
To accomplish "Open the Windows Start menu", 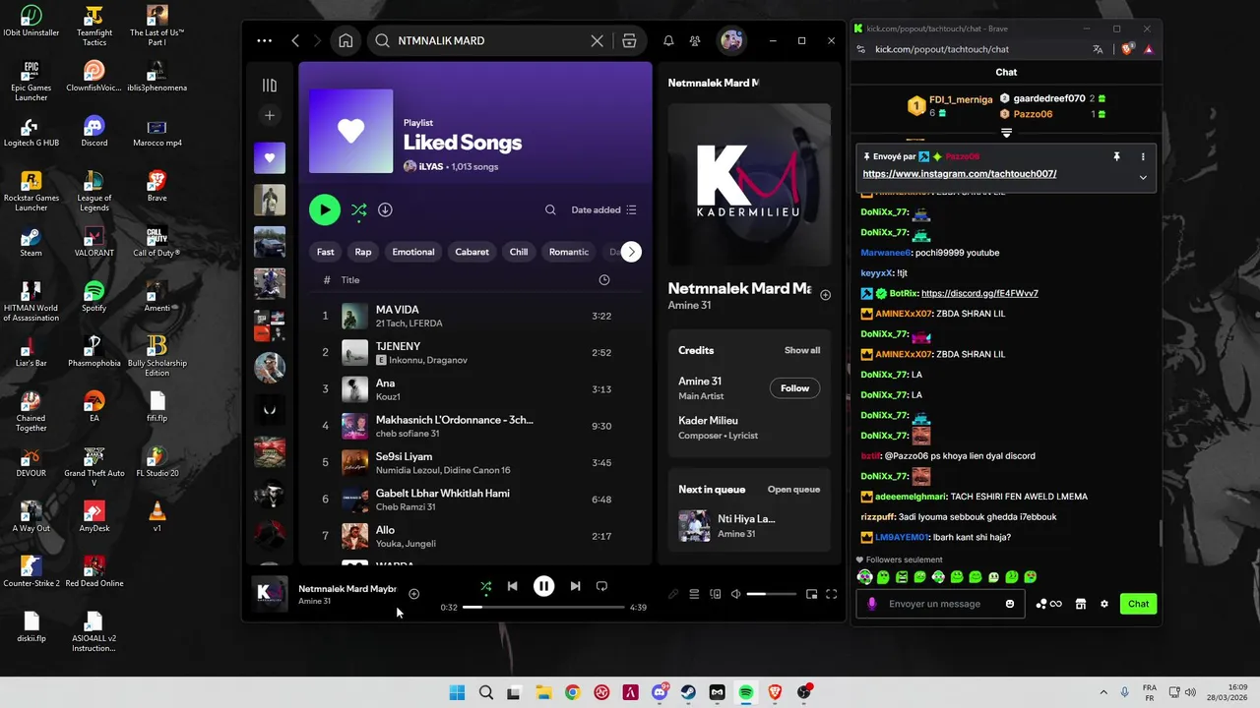I will pos(457,692).
